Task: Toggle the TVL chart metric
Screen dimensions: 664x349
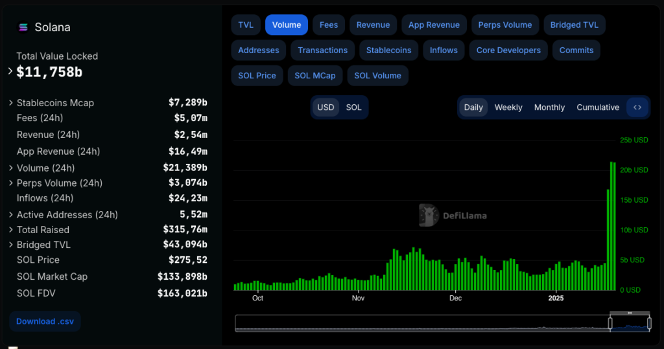Action: (x=246, y=25)
